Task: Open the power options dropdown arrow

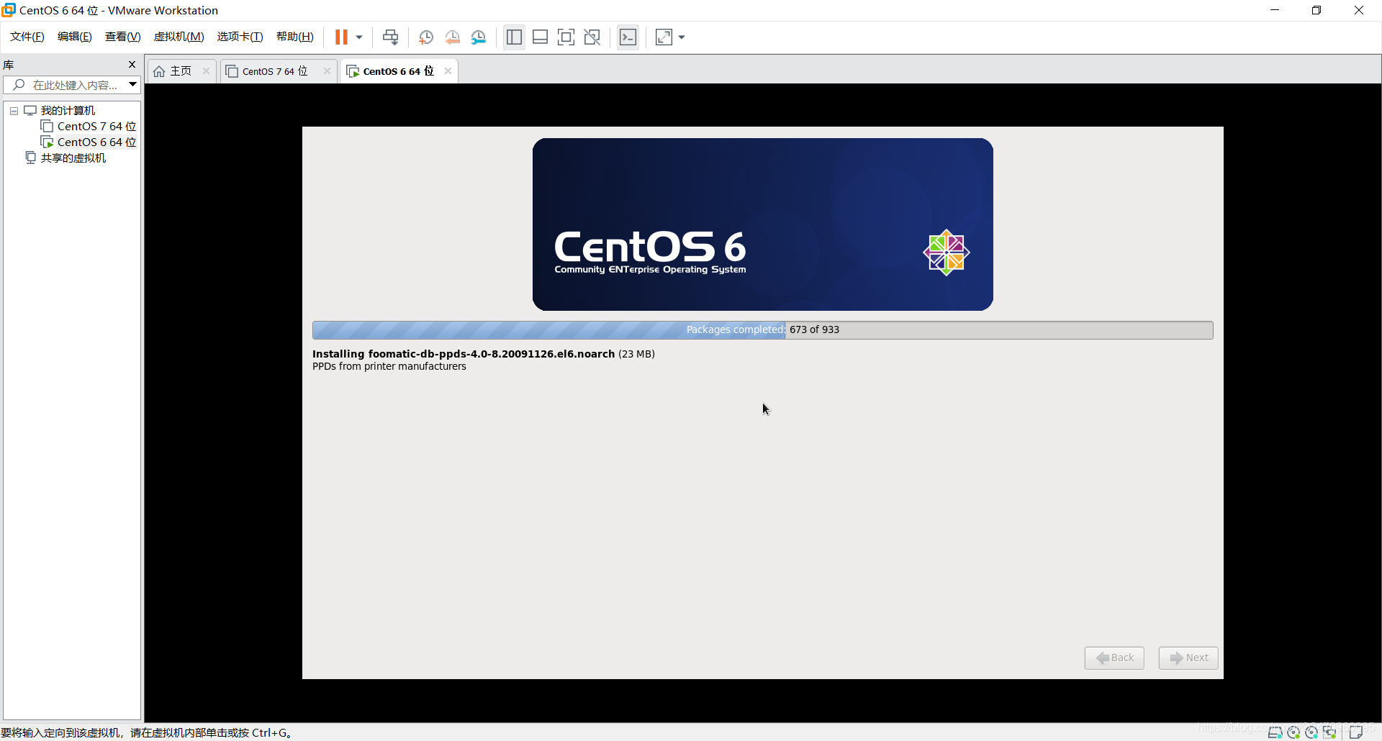Action: [x=359, y=37]
